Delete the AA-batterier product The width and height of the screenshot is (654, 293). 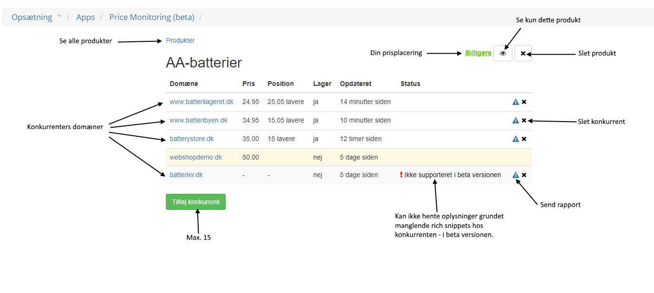coord(523,53)
